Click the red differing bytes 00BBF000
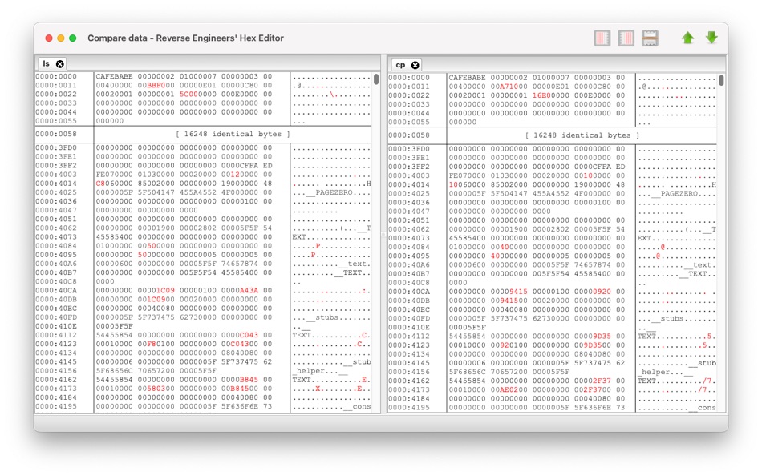The image size is (762, 476). point(156,86)
